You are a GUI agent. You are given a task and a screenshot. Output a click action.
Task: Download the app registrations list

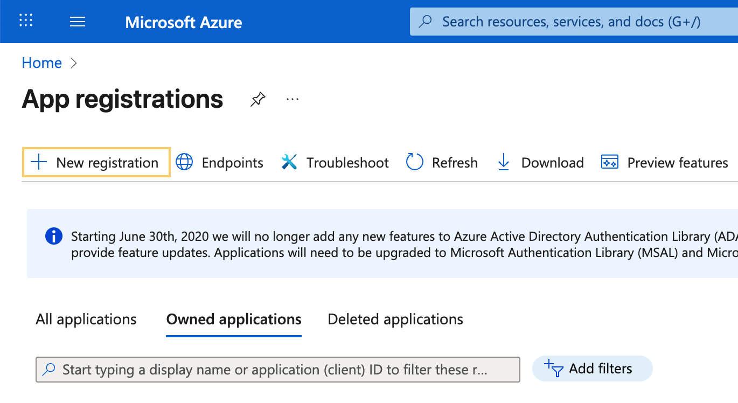point(540,162)
